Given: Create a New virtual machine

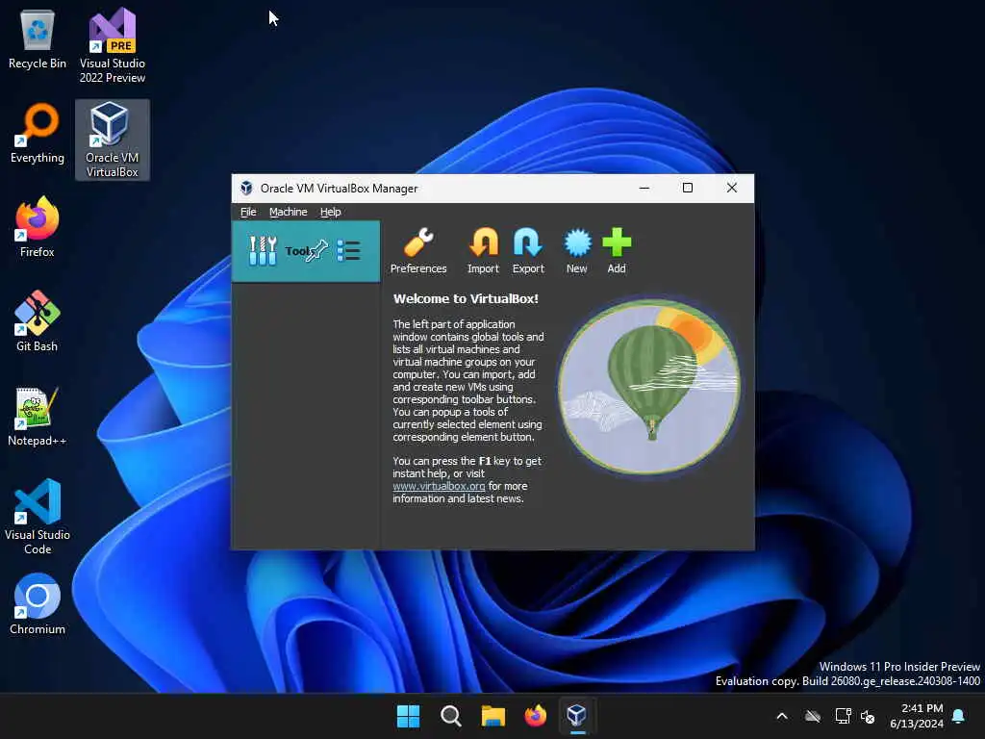Looking at the screenshot, I should pos(577,251).
